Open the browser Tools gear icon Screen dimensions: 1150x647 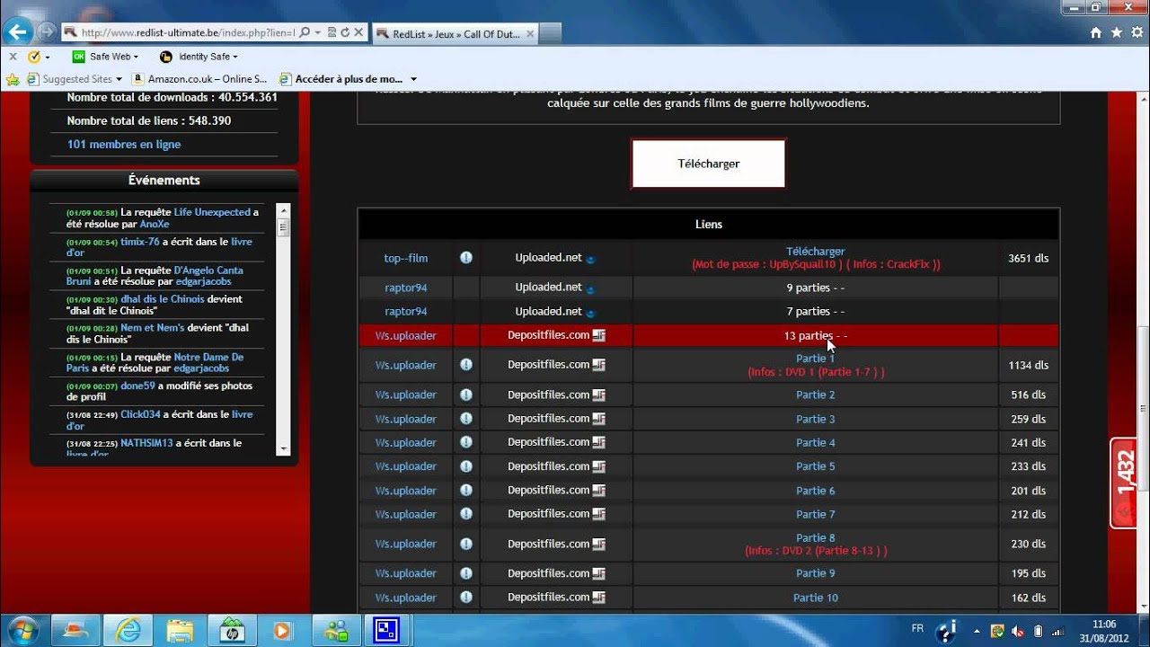[x=1137, y=32]
